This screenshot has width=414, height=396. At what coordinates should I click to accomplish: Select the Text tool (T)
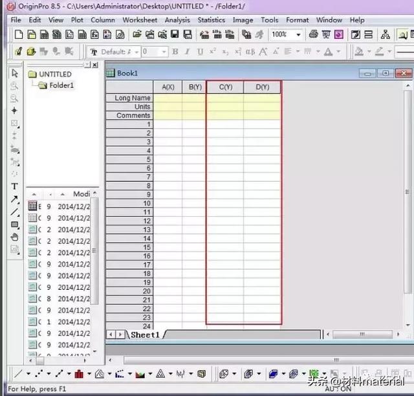pyautogui.click(x=14, y=186)
